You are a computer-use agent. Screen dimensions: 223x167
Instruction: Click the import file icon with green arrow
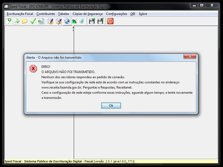[x=16, y=21]
